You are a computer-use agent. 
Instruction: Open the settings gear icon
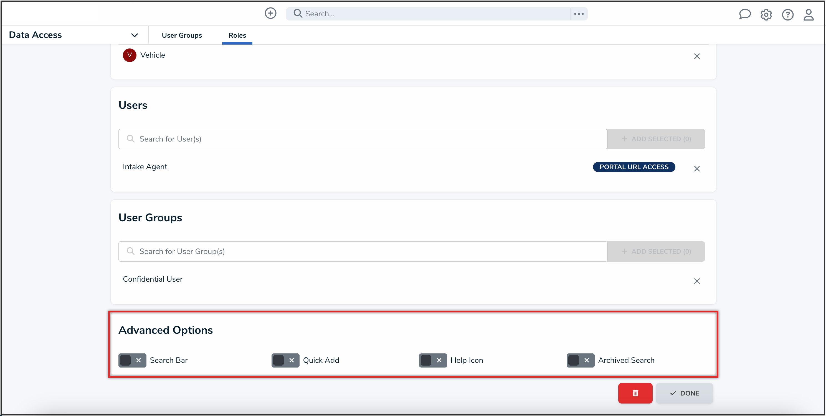coord(766,15)
